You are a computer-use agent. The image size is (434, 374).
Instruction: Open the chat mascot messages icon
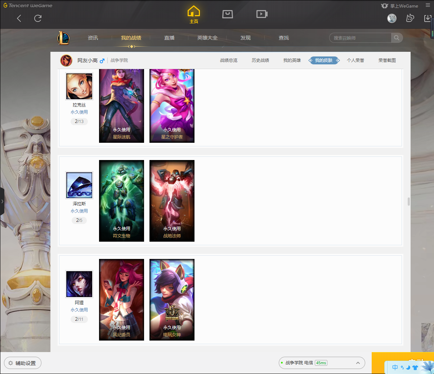(410, 18)
